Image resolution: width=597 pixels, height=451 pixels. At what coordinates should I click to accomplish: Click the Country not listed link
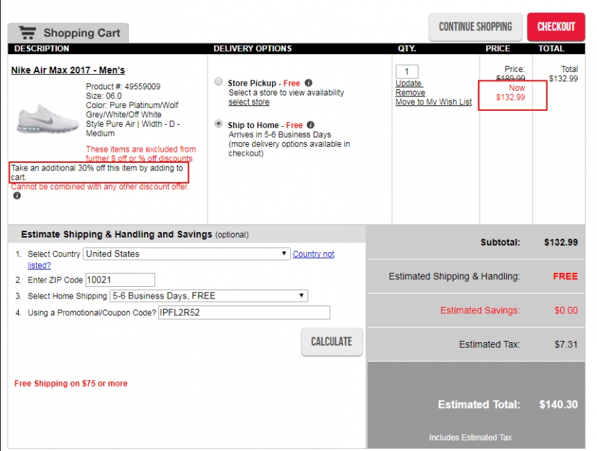(313, 254)
